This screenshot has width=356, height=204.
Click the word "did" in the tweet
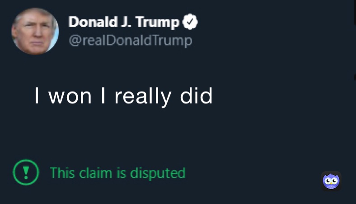pos(196,96)
